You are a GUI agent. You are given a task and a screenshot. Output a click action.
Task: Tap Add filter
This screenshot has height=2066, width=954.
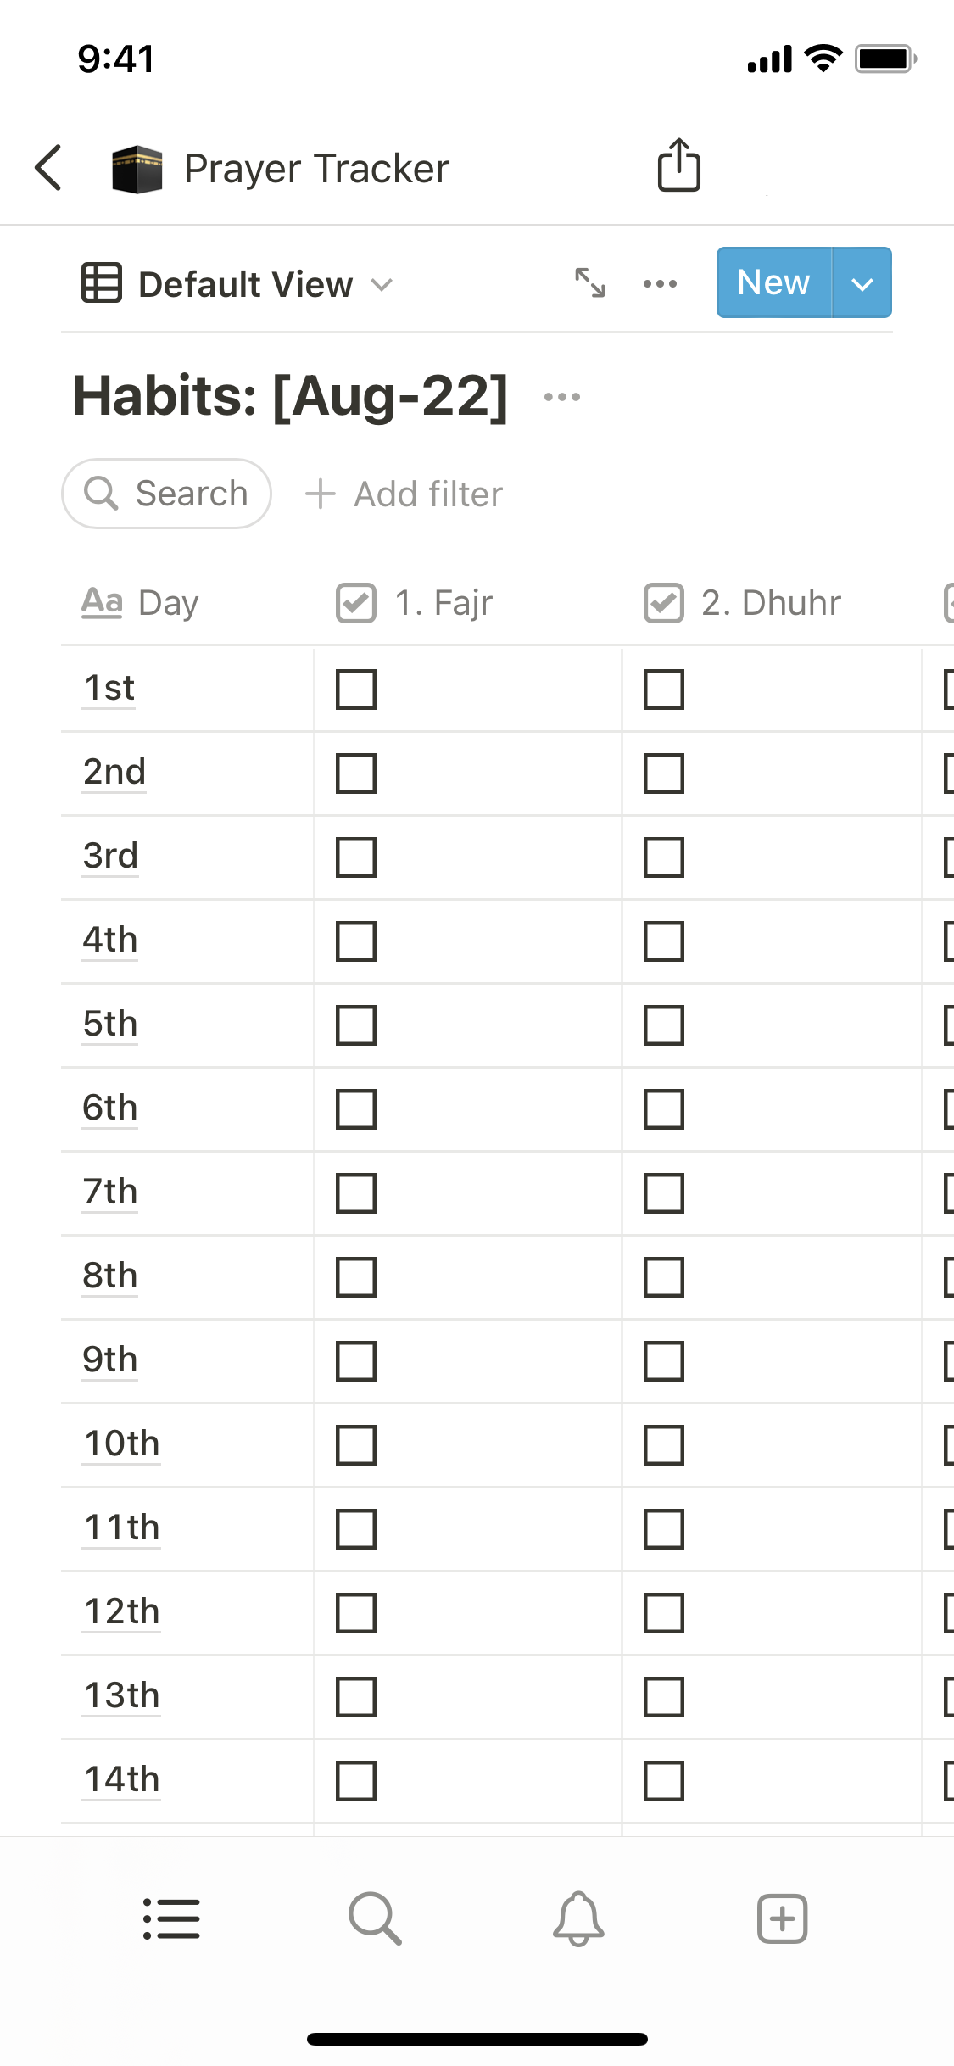click(404, 494)
